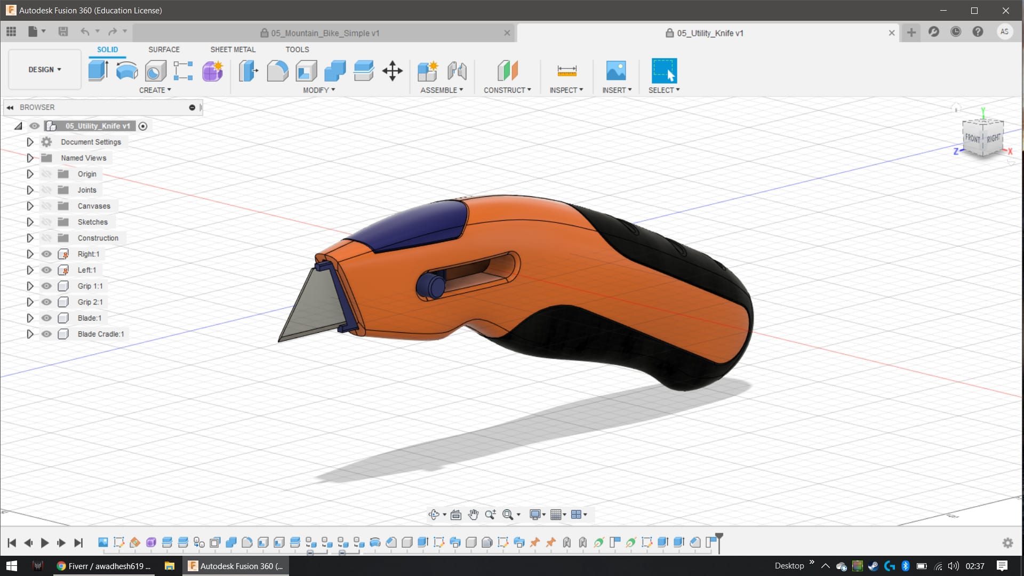This screenshot has width=1024, height=576.
Task: Open the Orbit navigation tool
Action: tap(434, 515)
